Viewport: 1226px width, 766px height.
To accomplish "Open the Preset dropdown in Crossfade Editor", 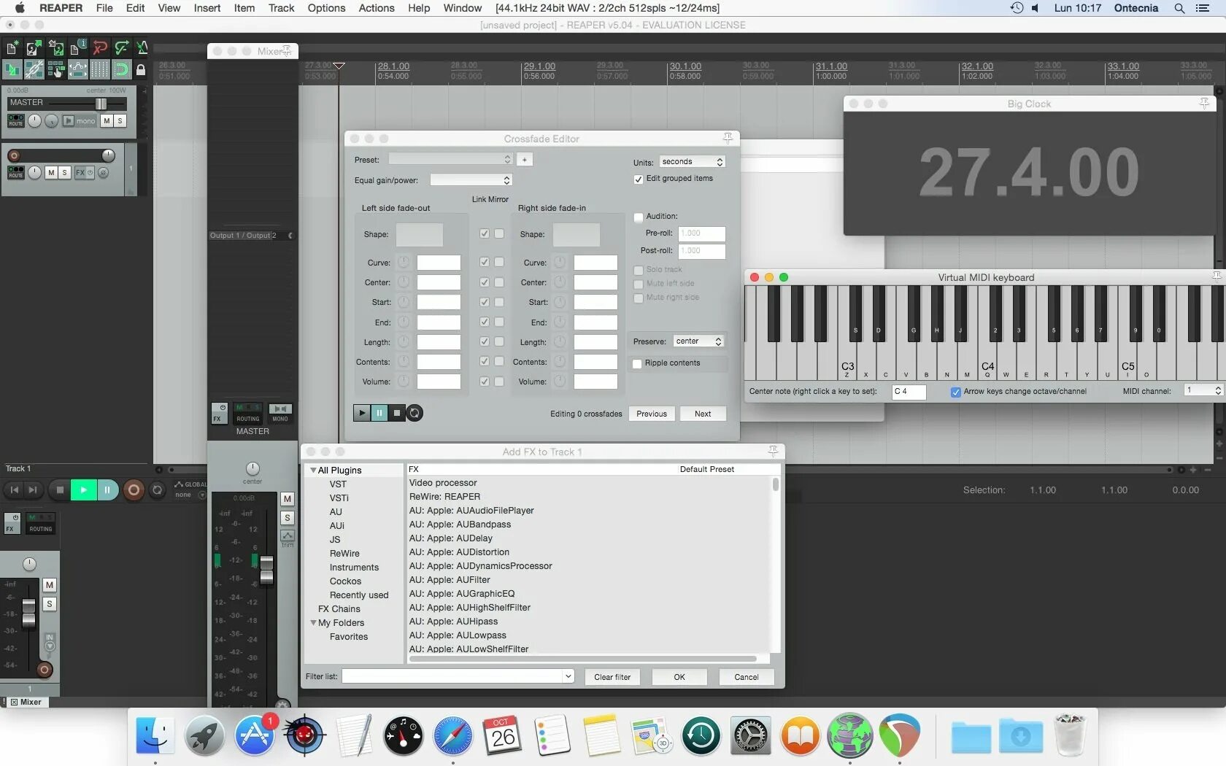I will (x=451, y=159).
